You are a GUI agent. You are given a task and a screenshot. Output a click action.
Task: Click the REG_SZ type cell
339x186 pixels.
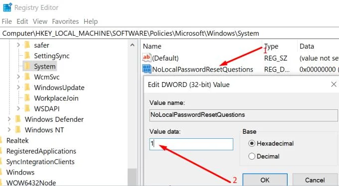click(x=275, y=58)
